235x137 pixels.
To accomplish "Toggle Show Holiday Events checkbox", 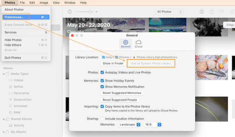I will point(102,81).
